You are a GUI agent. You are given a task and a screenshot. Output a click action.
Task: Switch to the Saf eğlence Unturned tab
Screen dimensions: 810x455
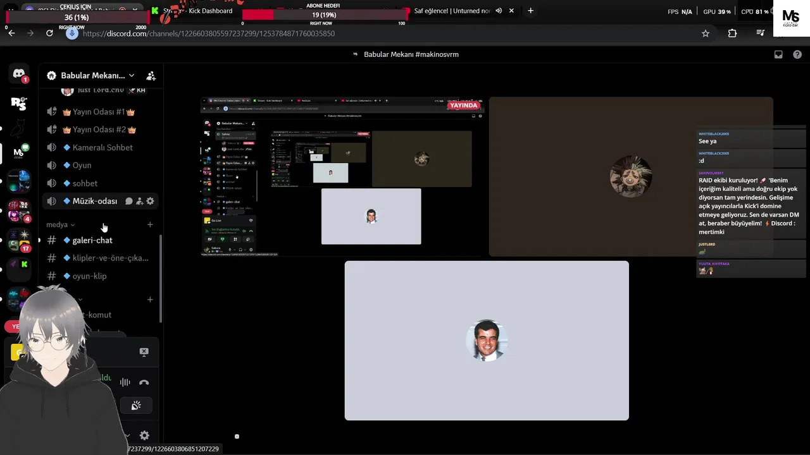tap(451, 11)
